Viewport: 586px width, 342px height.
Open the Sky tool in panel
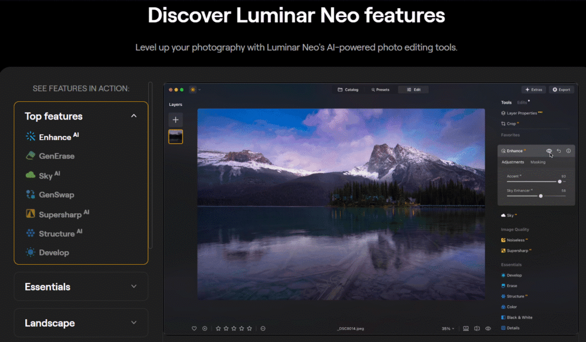click(509, 216)
